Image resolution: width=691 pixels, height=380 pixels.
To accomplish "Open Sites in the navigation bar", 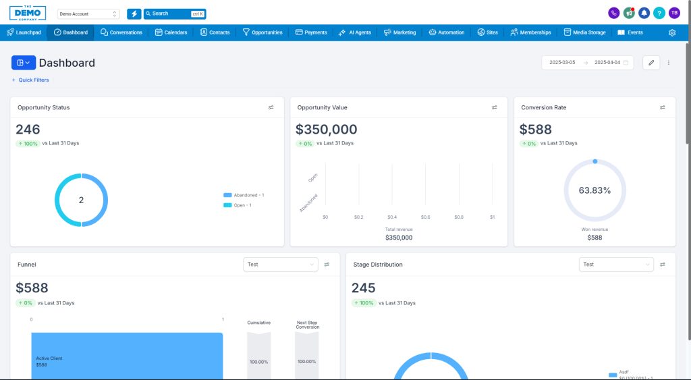I will pos(487,32).
